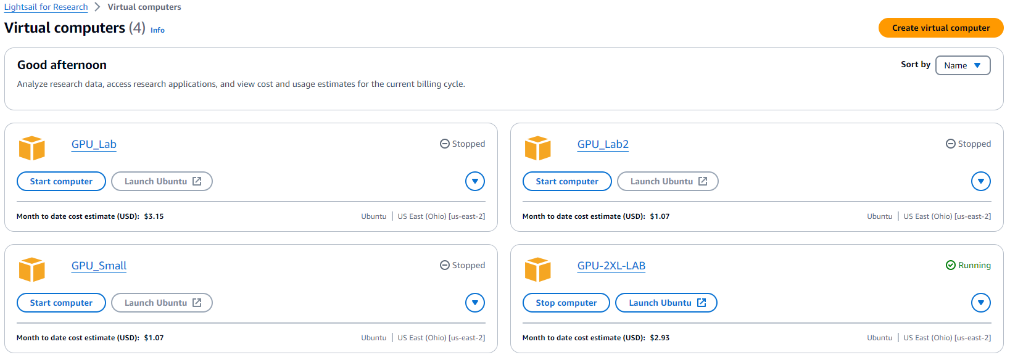Stop computer GPU-2XL-LAB

coord(566,303)
